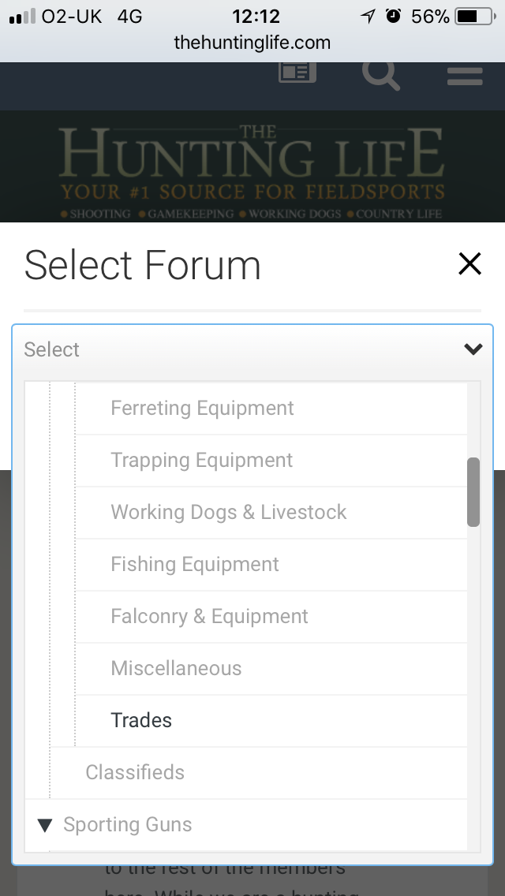The width and height of the screenshot is (505, 896).
Task: Open the news feed icon in header
Action: pos(297,73)
